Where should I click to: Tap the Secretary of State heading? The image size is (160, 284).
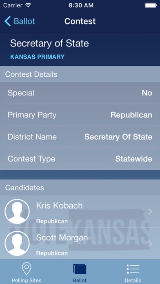49,44
